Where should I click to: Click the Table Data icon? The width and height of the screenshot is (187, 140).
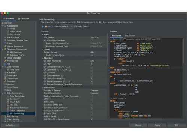pyautogui.click(x=5, y=75)
